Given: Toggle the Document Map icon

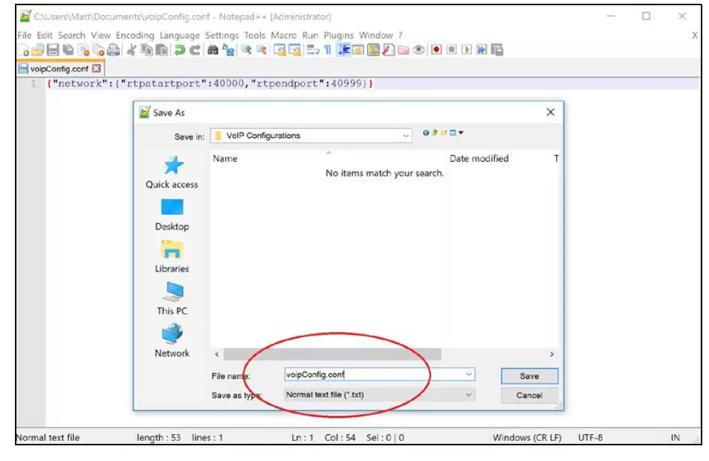Looking at the screenshot, I should (373, 50).
